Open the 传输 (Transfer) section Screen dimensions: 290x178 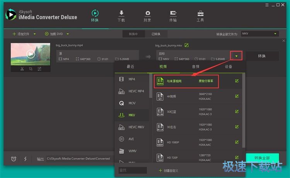coord(173,16)
